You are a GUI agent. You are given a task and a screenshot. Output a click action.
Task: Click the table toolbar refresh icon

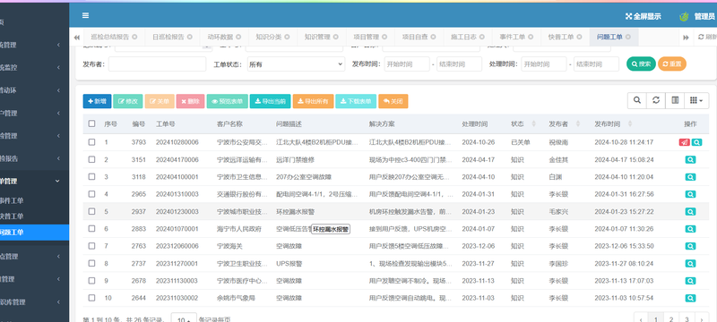[x=656, y=100]
